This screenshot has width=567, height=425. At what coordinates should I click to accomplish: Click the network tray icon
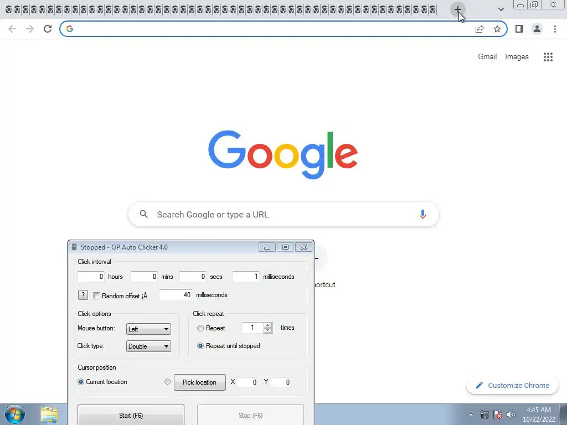tap(484, 414)
